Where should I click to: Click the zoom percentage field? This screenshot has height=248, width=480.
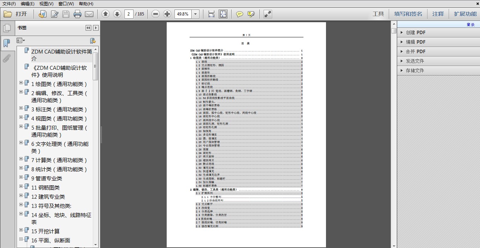pos(184,14)
